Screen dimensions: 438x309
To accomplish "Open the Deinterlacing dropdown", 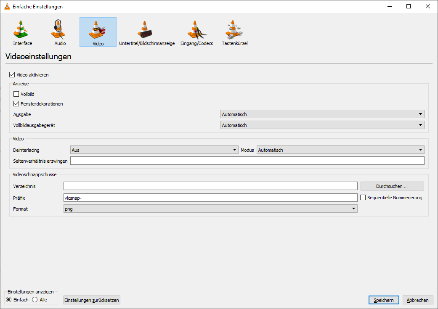I will (x=235, y=150).
